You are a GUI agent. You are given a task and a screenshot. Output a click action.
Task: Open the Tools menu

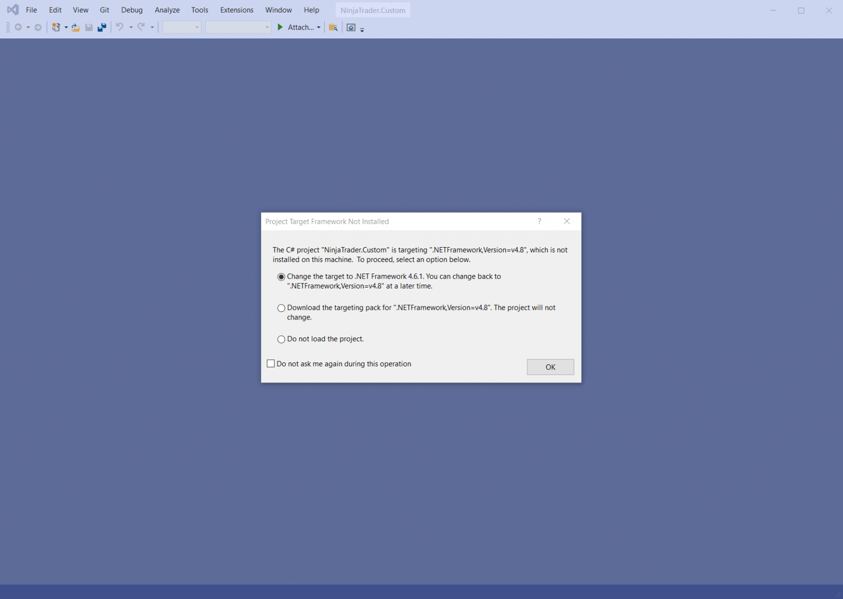[200, 10]
